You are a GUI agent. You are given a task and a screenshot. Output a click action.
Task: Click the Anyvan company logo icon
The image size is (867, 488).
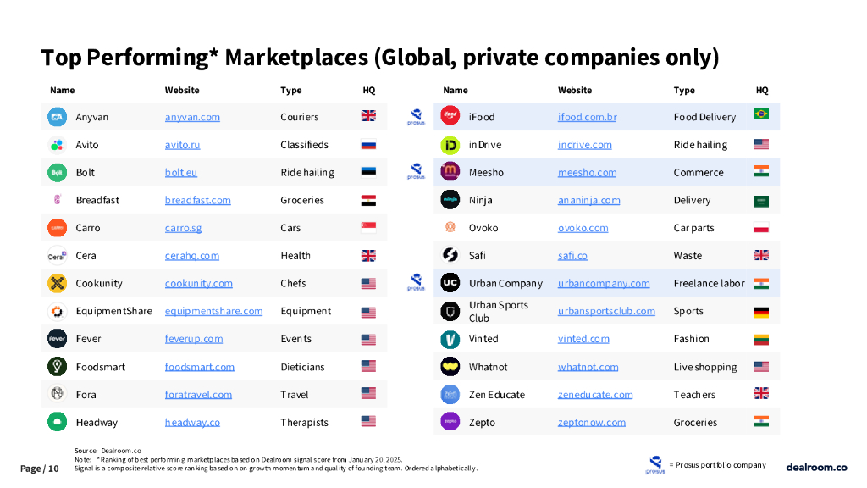[57, 117]
